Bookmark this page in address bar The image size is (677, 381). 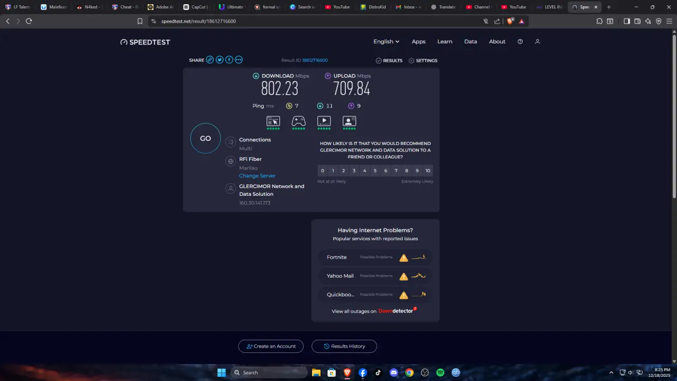coord(140,21)
